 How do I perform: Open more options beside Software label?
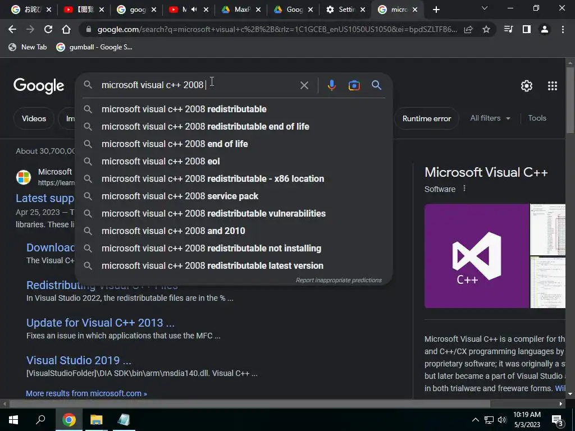[x=464, y=189]
